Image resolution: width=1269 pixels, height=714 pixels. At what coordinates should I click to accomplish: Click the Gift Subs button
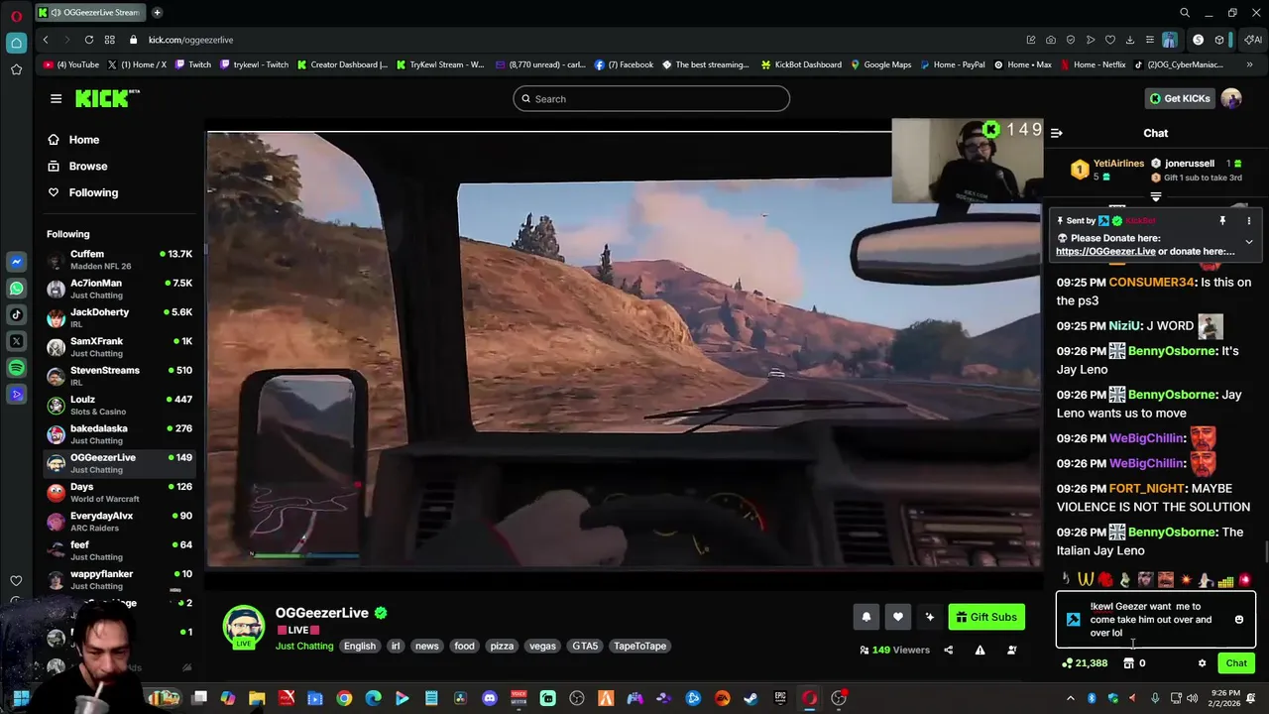click(985, 617)
